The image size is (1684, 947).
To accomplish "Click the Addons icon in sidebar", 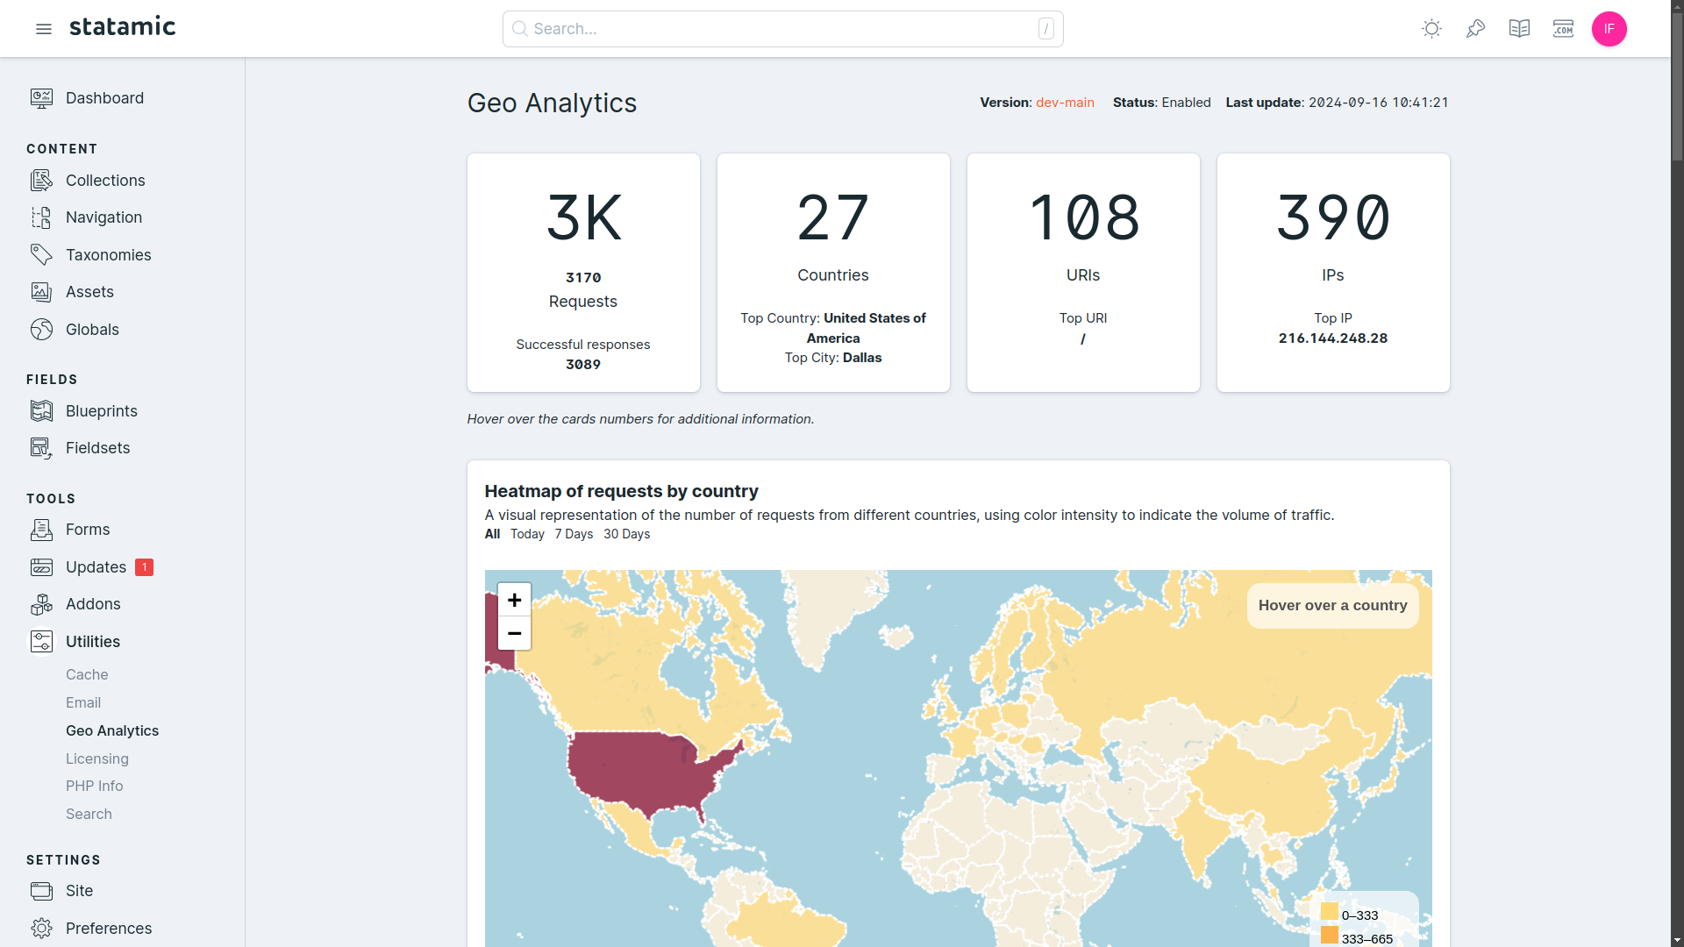I will point(41,603).
